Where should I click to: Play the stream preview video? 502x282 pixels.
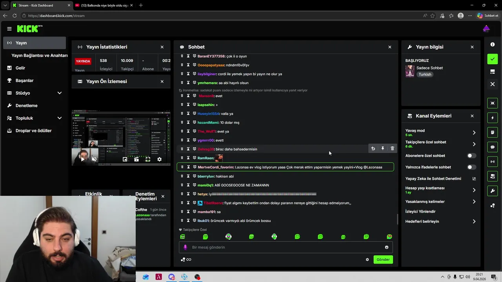[82, 159]
